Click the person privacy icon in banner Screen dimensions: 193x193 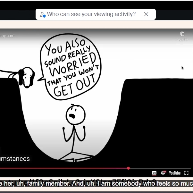(x=43, y=14)
